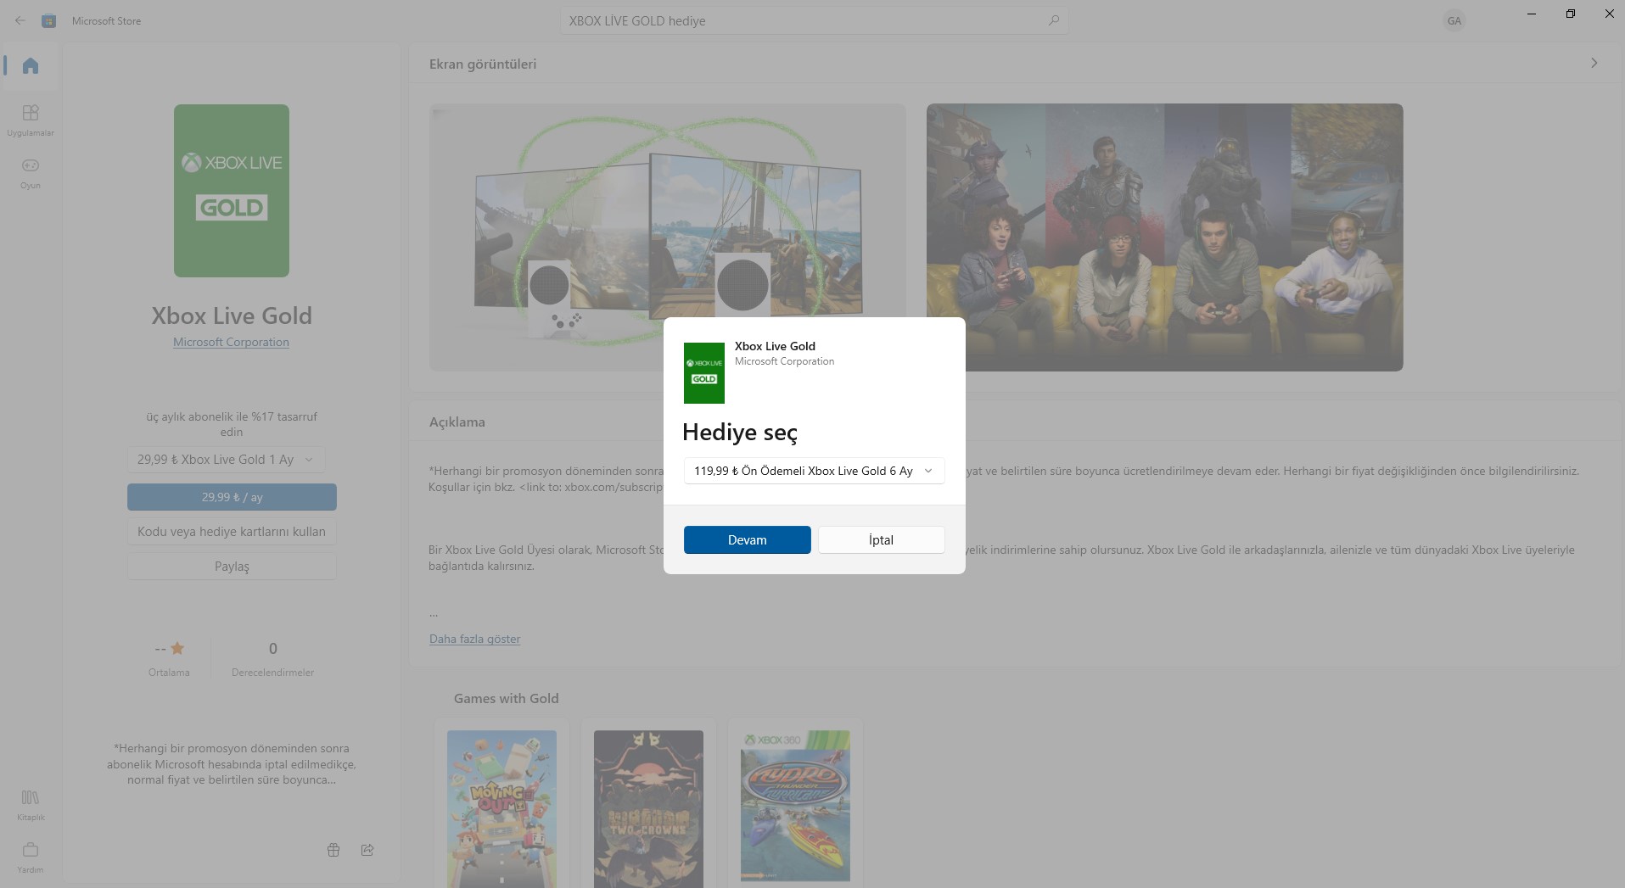Minimize the Microsoft Store window
1625x888 pixels.
[x=1532, y=14]
